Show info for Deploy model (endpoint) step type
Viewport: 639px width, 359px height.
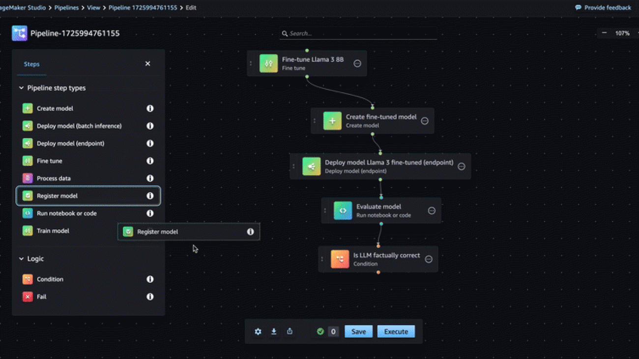(x=150, y=143)
